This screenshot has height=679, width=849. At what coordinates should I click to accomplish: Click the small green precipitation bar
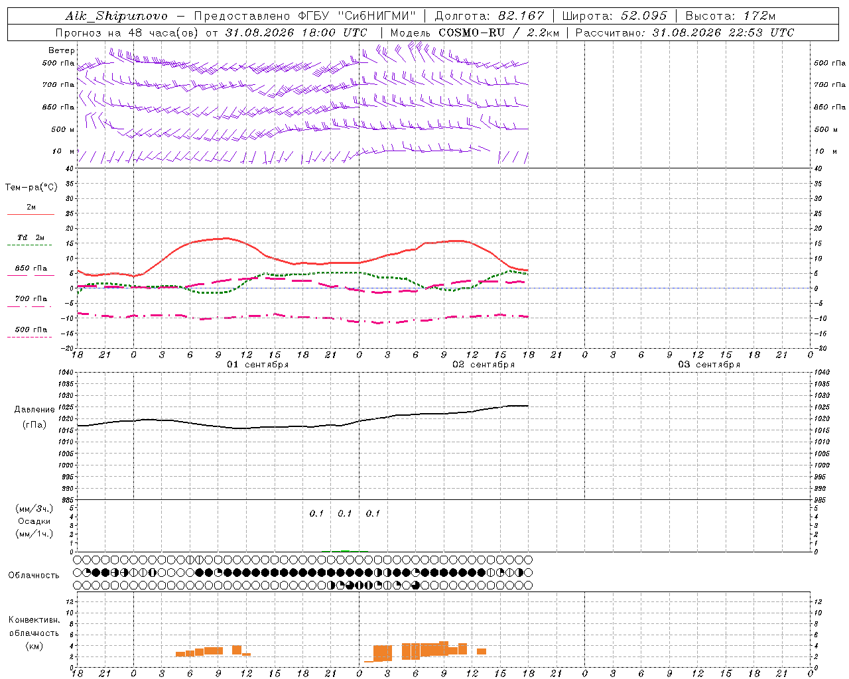345,550
